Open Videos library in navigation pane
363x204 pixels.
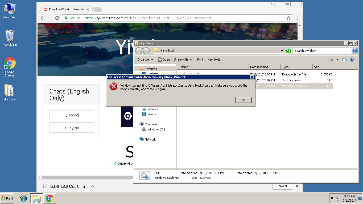click(151, 114)
